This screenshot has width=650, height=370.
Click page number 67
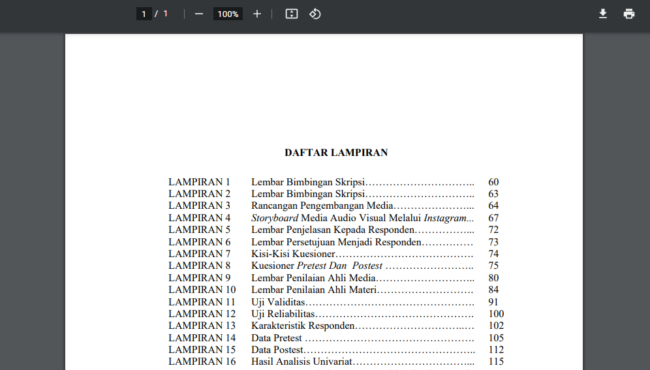click(x=493, y=218)
